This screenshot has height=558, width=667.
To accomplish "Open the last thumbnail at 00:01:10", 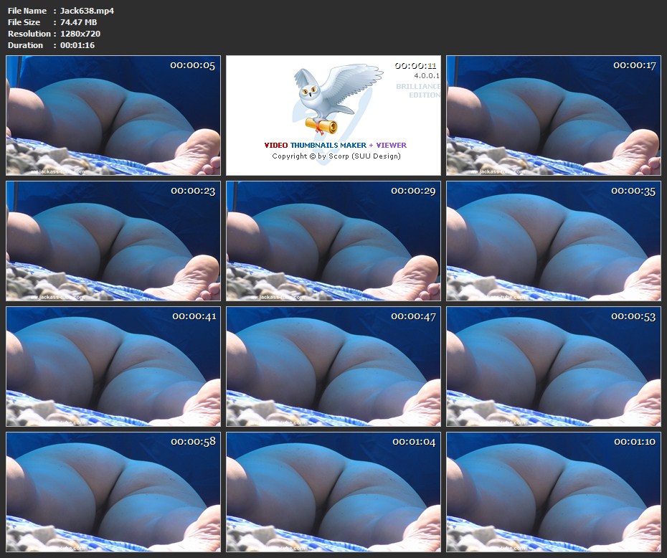I will click(553, 491).
